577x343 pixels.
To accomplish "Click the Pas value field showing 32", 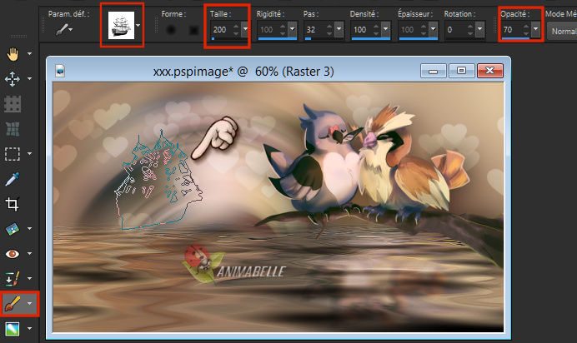I will [x=315, y=29].
